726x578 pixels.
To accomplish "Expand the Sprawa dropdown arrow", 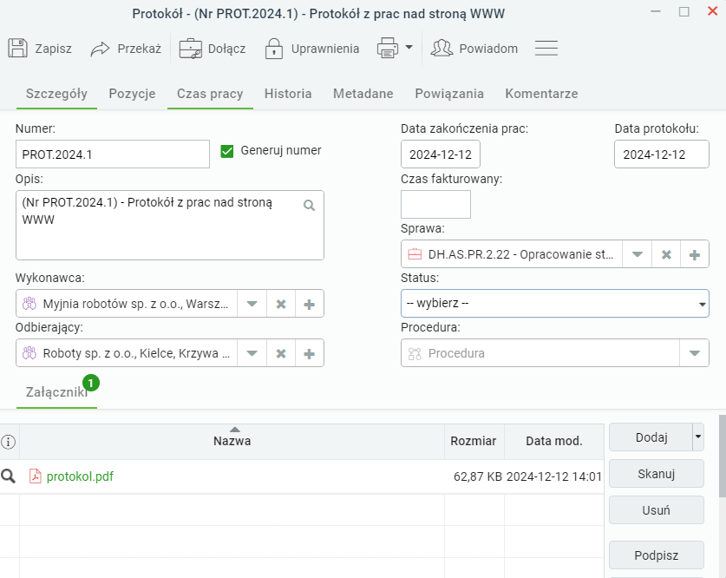I will [x=638, y=254].
